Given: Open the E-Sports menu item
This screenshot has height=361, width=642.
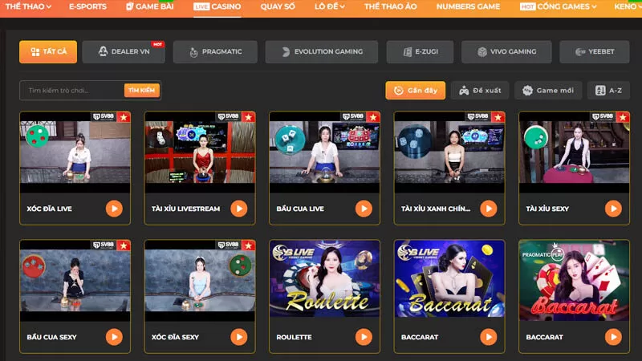Looking at the screenshot, I should coord(87,6).
